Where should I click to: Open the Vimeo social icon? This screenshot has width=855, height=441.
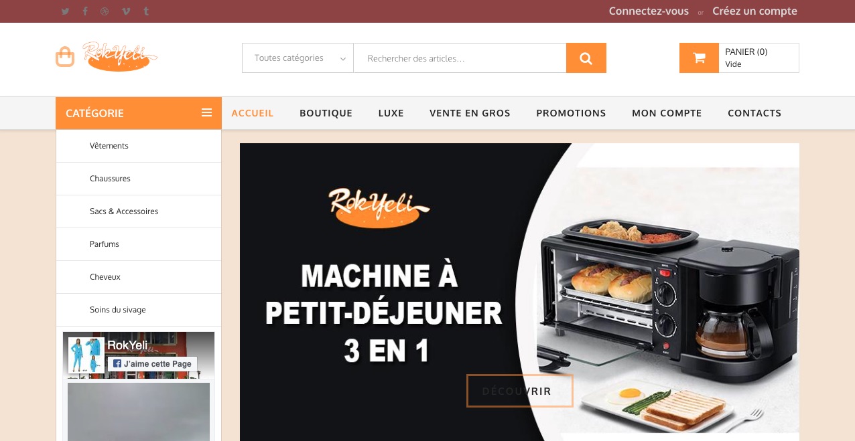(126, 11)
